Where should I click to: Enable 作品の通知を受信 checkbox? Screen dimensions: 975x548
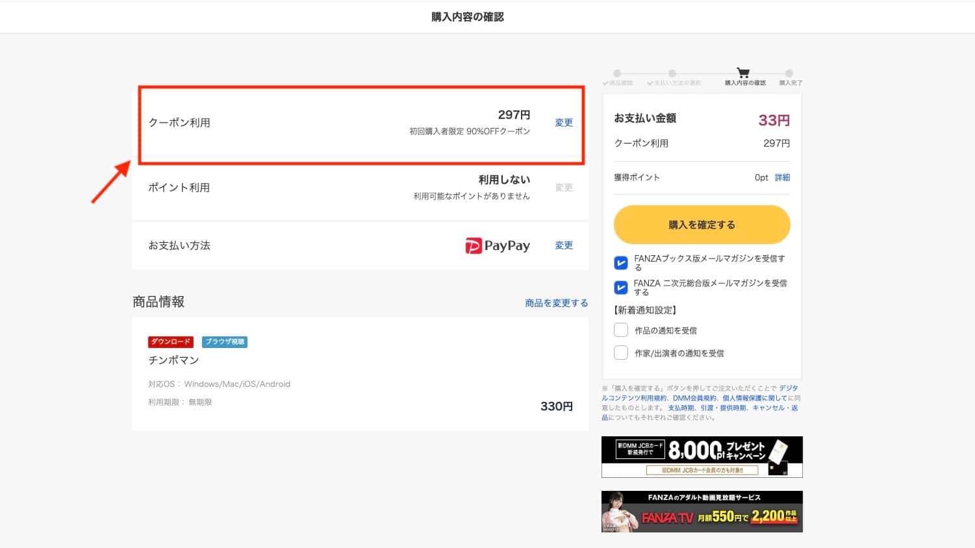(x=621, y=330)
